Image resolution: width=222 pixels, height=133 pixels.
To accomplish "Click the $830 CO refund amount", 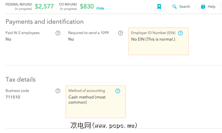I will point(87,6).
